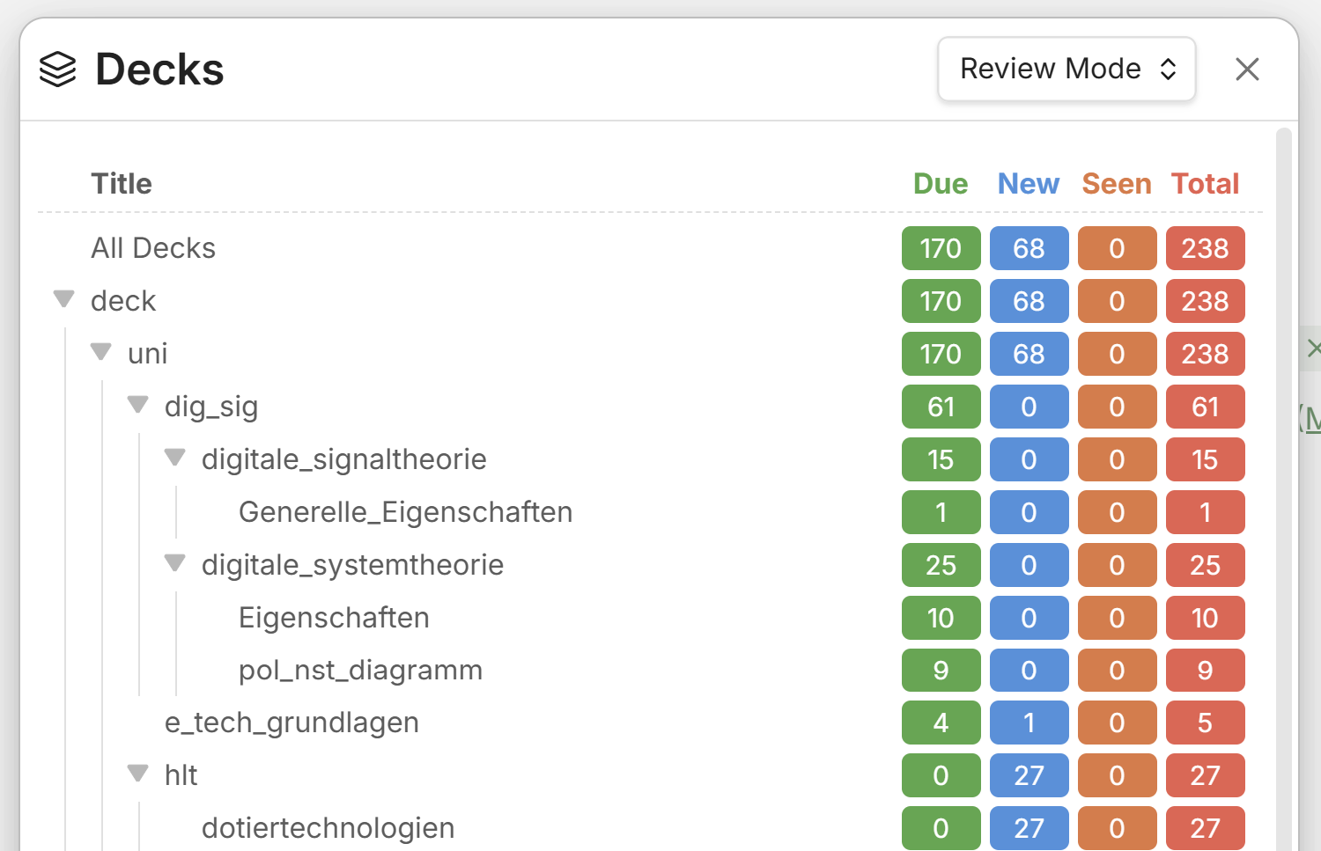Screen dimensions: 1321x851
Task: Click the Due column header
Action: click(941, 184)
